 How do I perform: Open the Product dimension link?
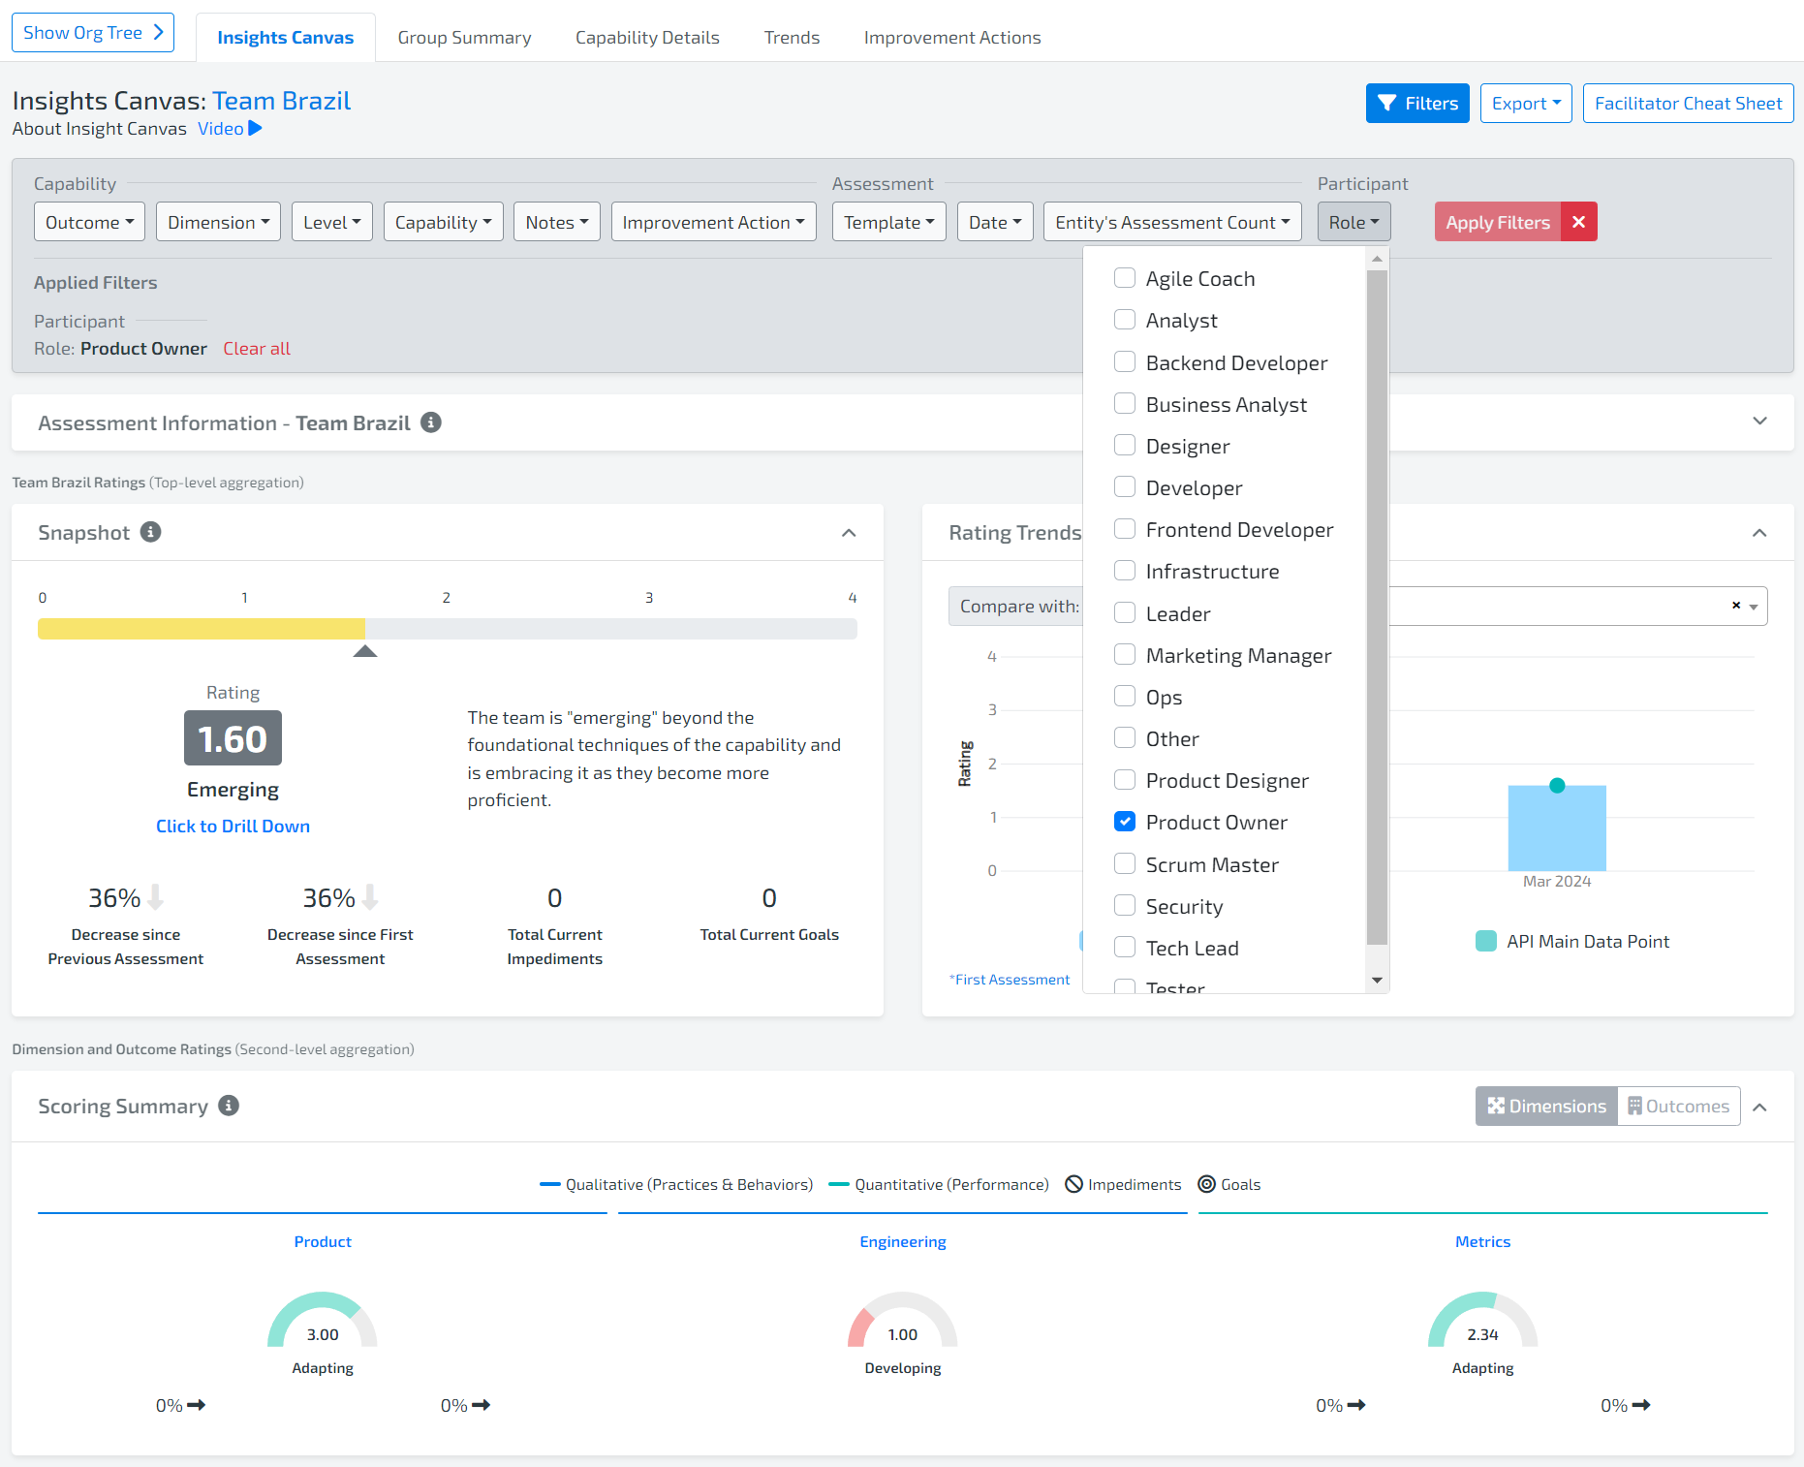pos(323,1241)
